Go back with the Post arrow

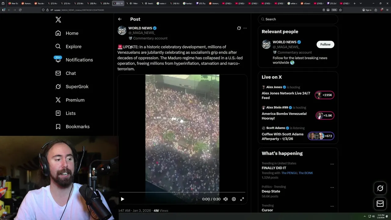pos(120,19)
